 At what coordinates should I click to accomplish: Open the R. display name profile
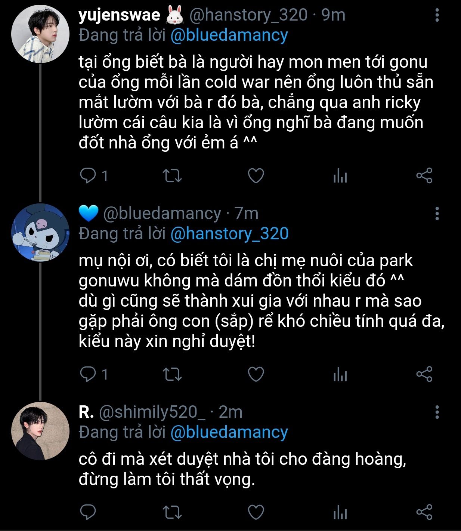86,412
